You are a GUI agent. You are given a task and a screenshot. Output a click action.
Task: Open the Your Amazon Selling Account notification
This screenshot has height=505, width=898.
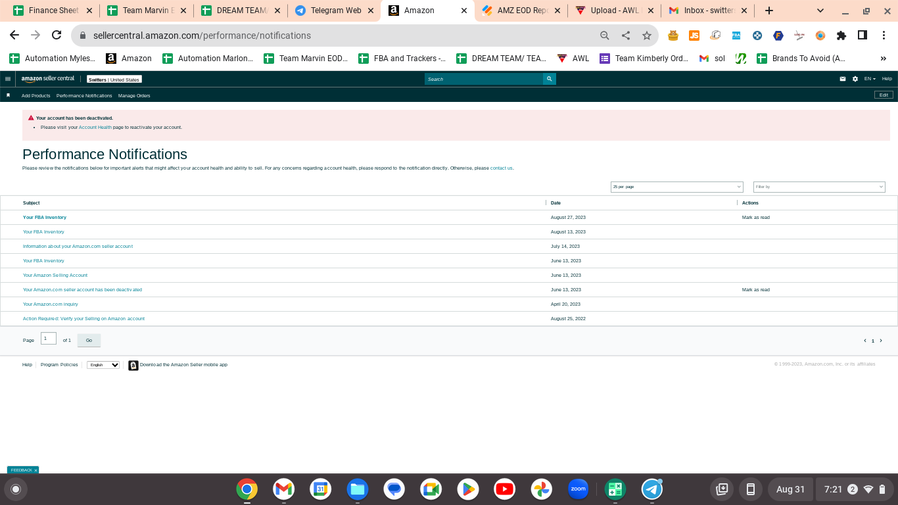(55, 276)
